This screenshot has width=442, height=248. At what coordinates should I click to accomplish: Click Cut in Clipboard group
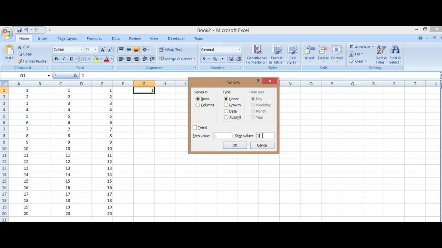[23, 47]
